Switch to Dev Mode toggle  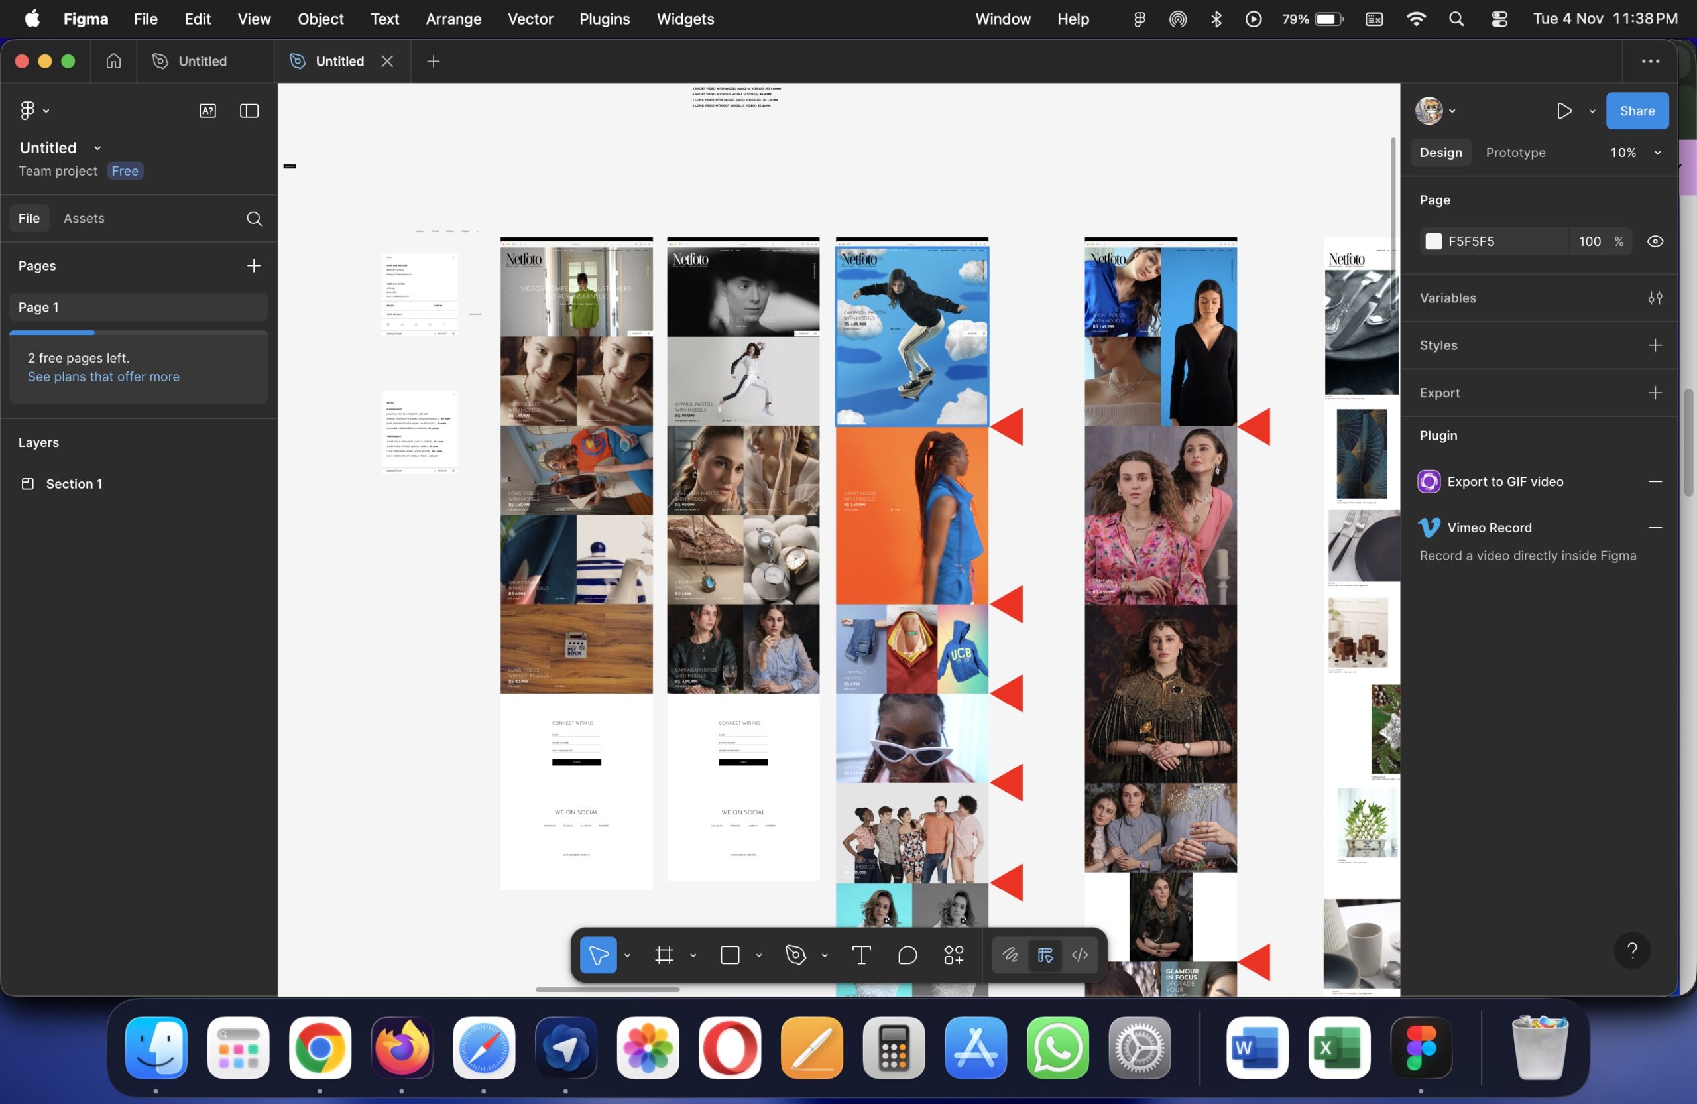pyautogui.click(x=1080, y=955)
